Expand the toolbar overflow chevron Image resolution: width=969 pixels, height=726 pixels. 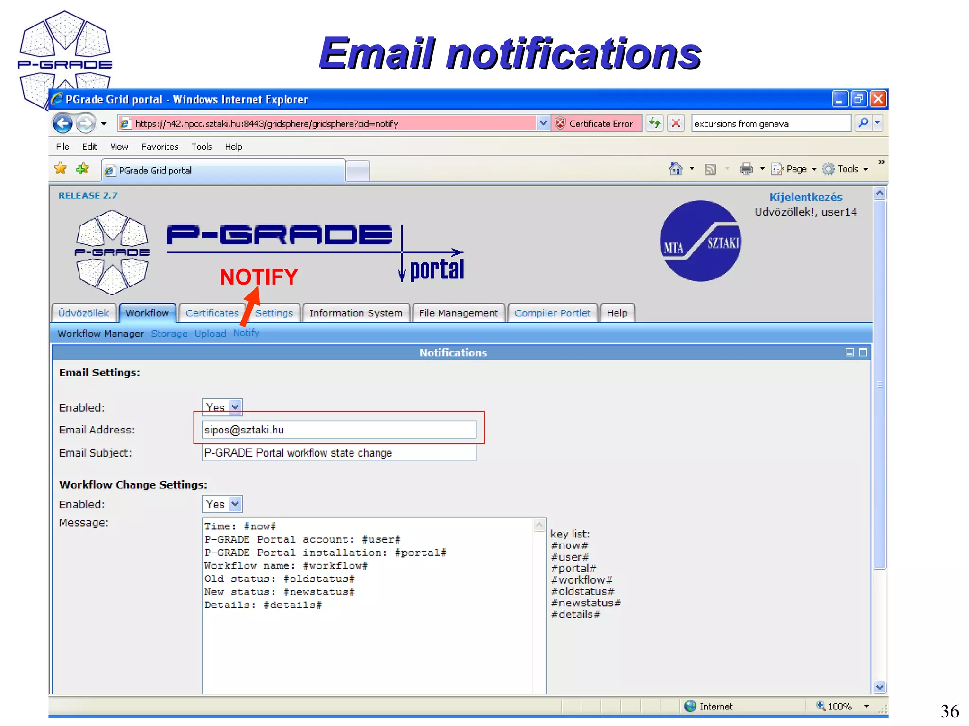pyautogui.click(x=881, y=162)
